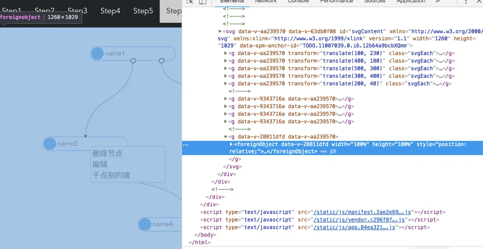Switch to the Step5 tab
Image resolution: width=483 pixels, height=249 pixels.
[x=143, y=11]
